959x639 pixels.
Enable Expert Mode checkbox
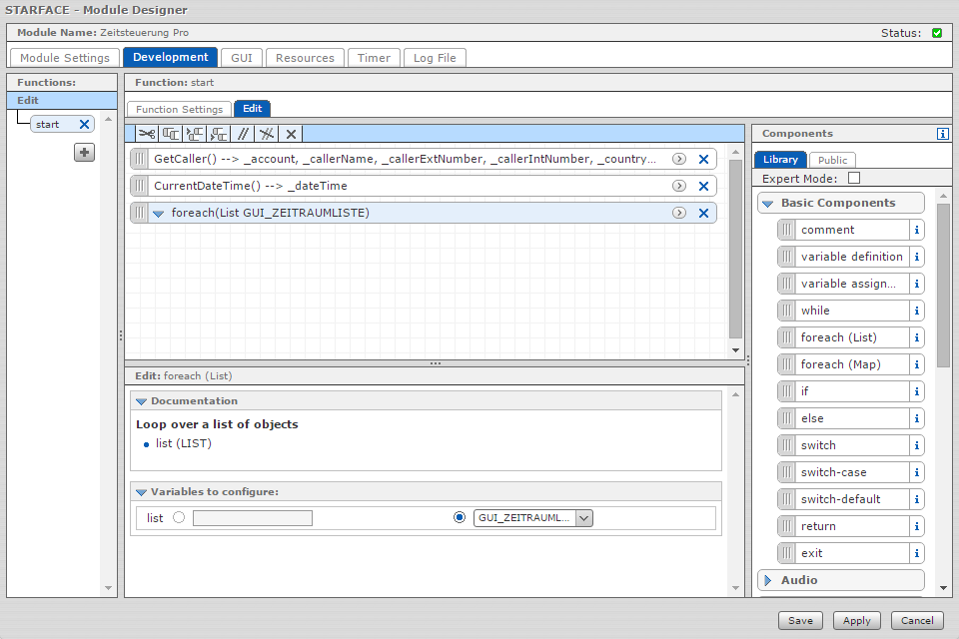853,179
